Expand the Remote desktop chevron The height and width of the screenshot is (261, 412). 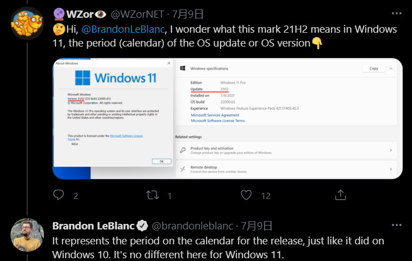click(391, 168)
